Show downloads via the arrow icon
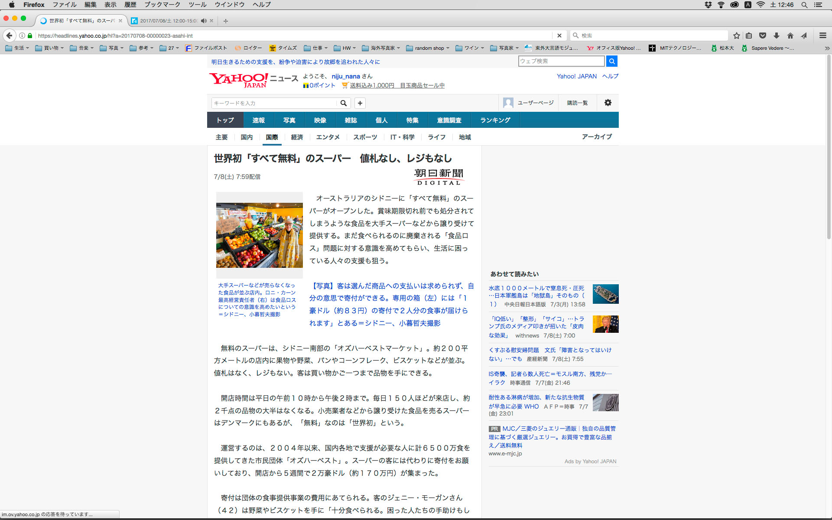 pyautogui.click(x=777, y=36)
